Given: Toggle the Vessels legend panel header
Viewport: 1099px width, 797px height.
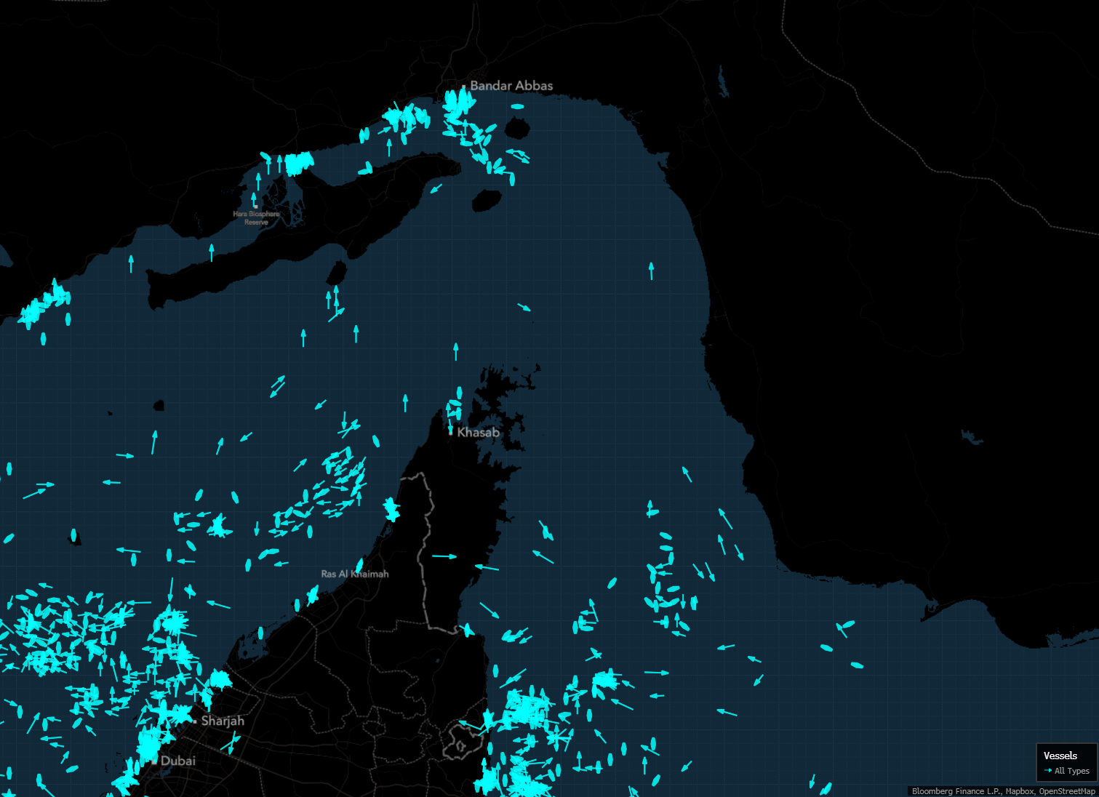Looking at the screenshot, I should [1061, 756].
